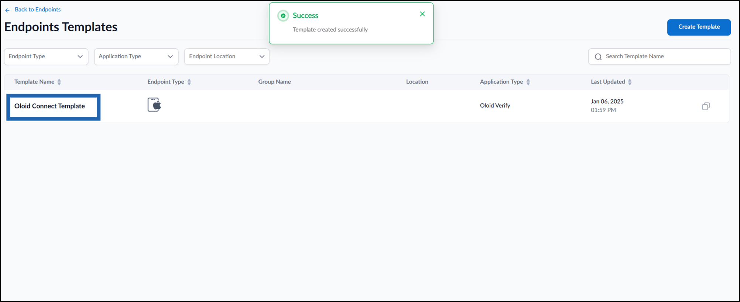
Task: Open the Endpoint Location filter dropdown
Action: point(227,56)
